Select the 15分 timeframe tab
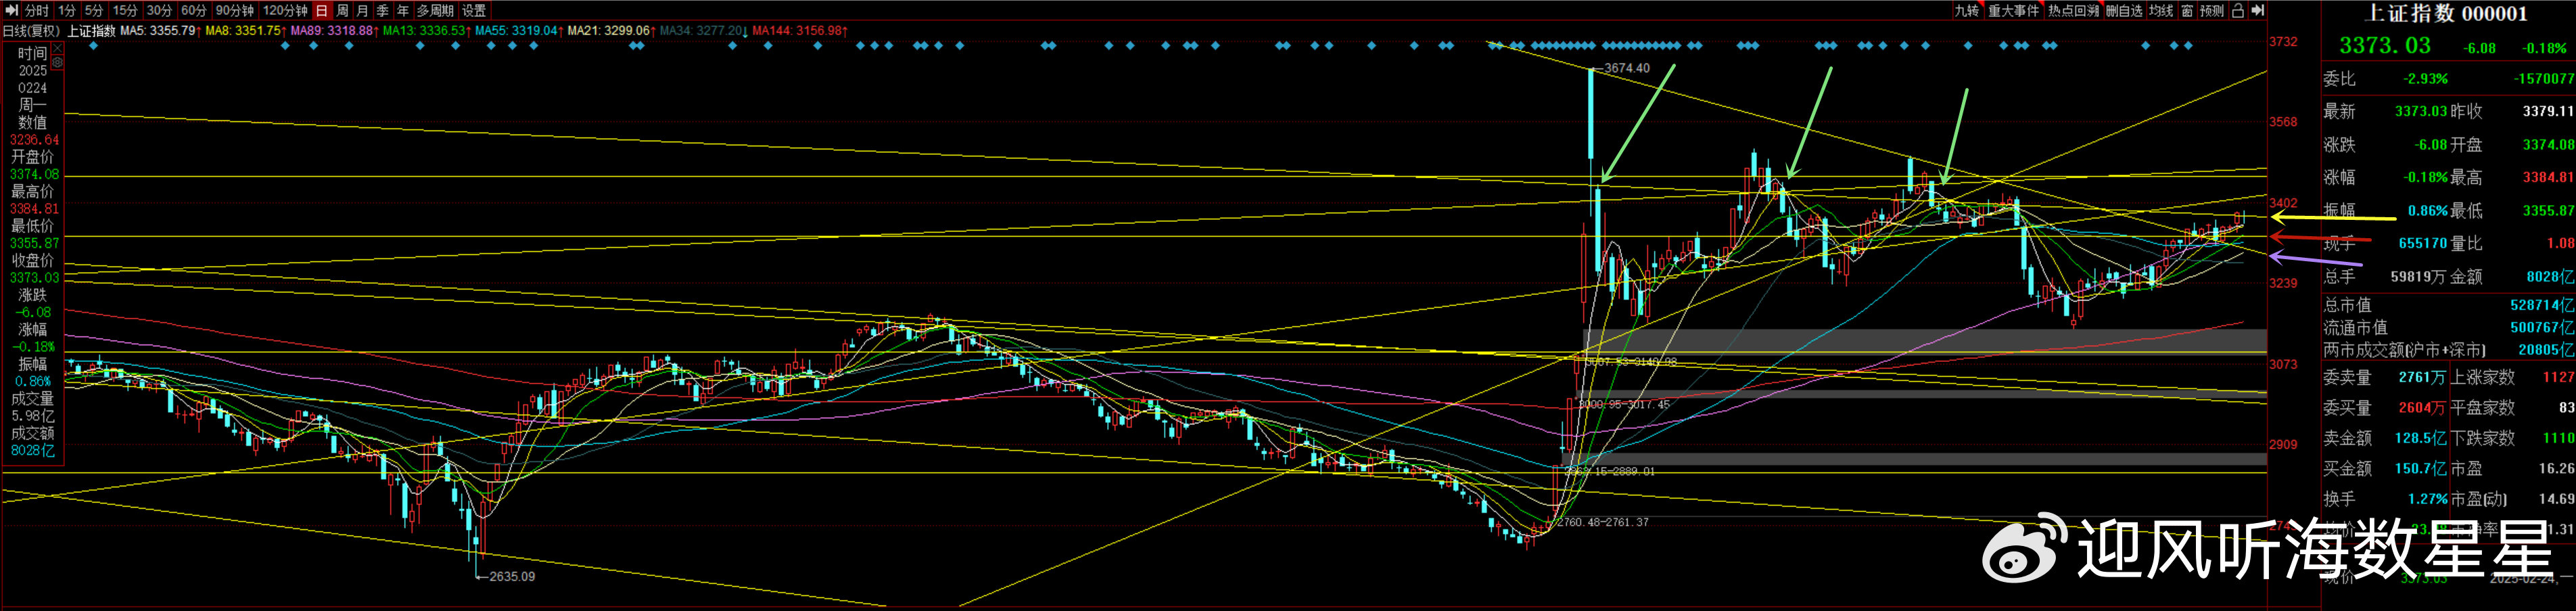The width and height of the screenshot is (2576, 611). tap(125, 10)
